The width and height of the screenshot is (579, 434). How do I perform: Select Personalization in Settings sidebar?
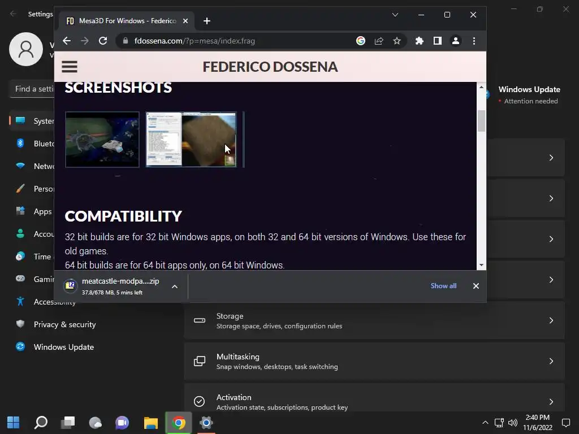(32, 189)
